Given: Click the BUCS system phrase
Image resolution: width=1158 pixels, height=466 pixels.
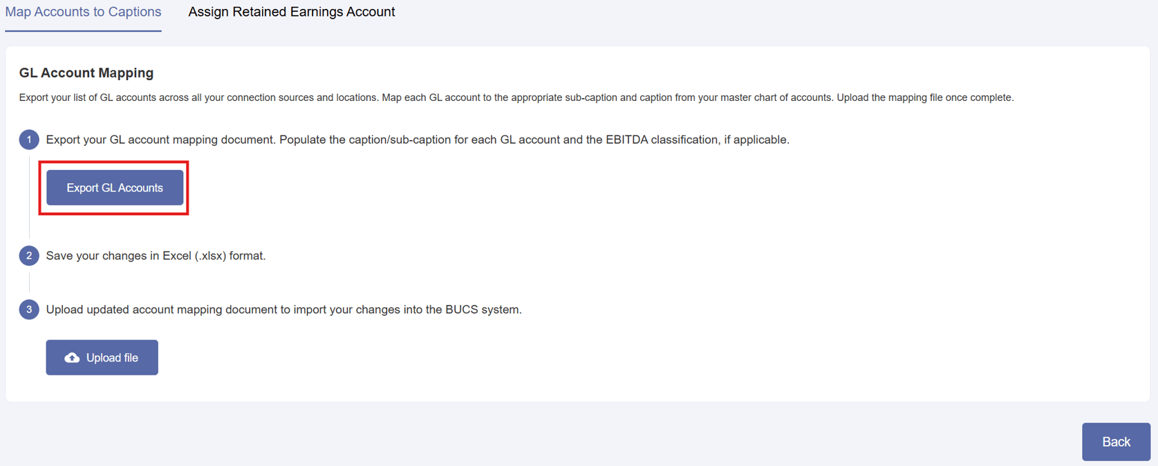Looking at the screenshot, I should pos(483,310).
